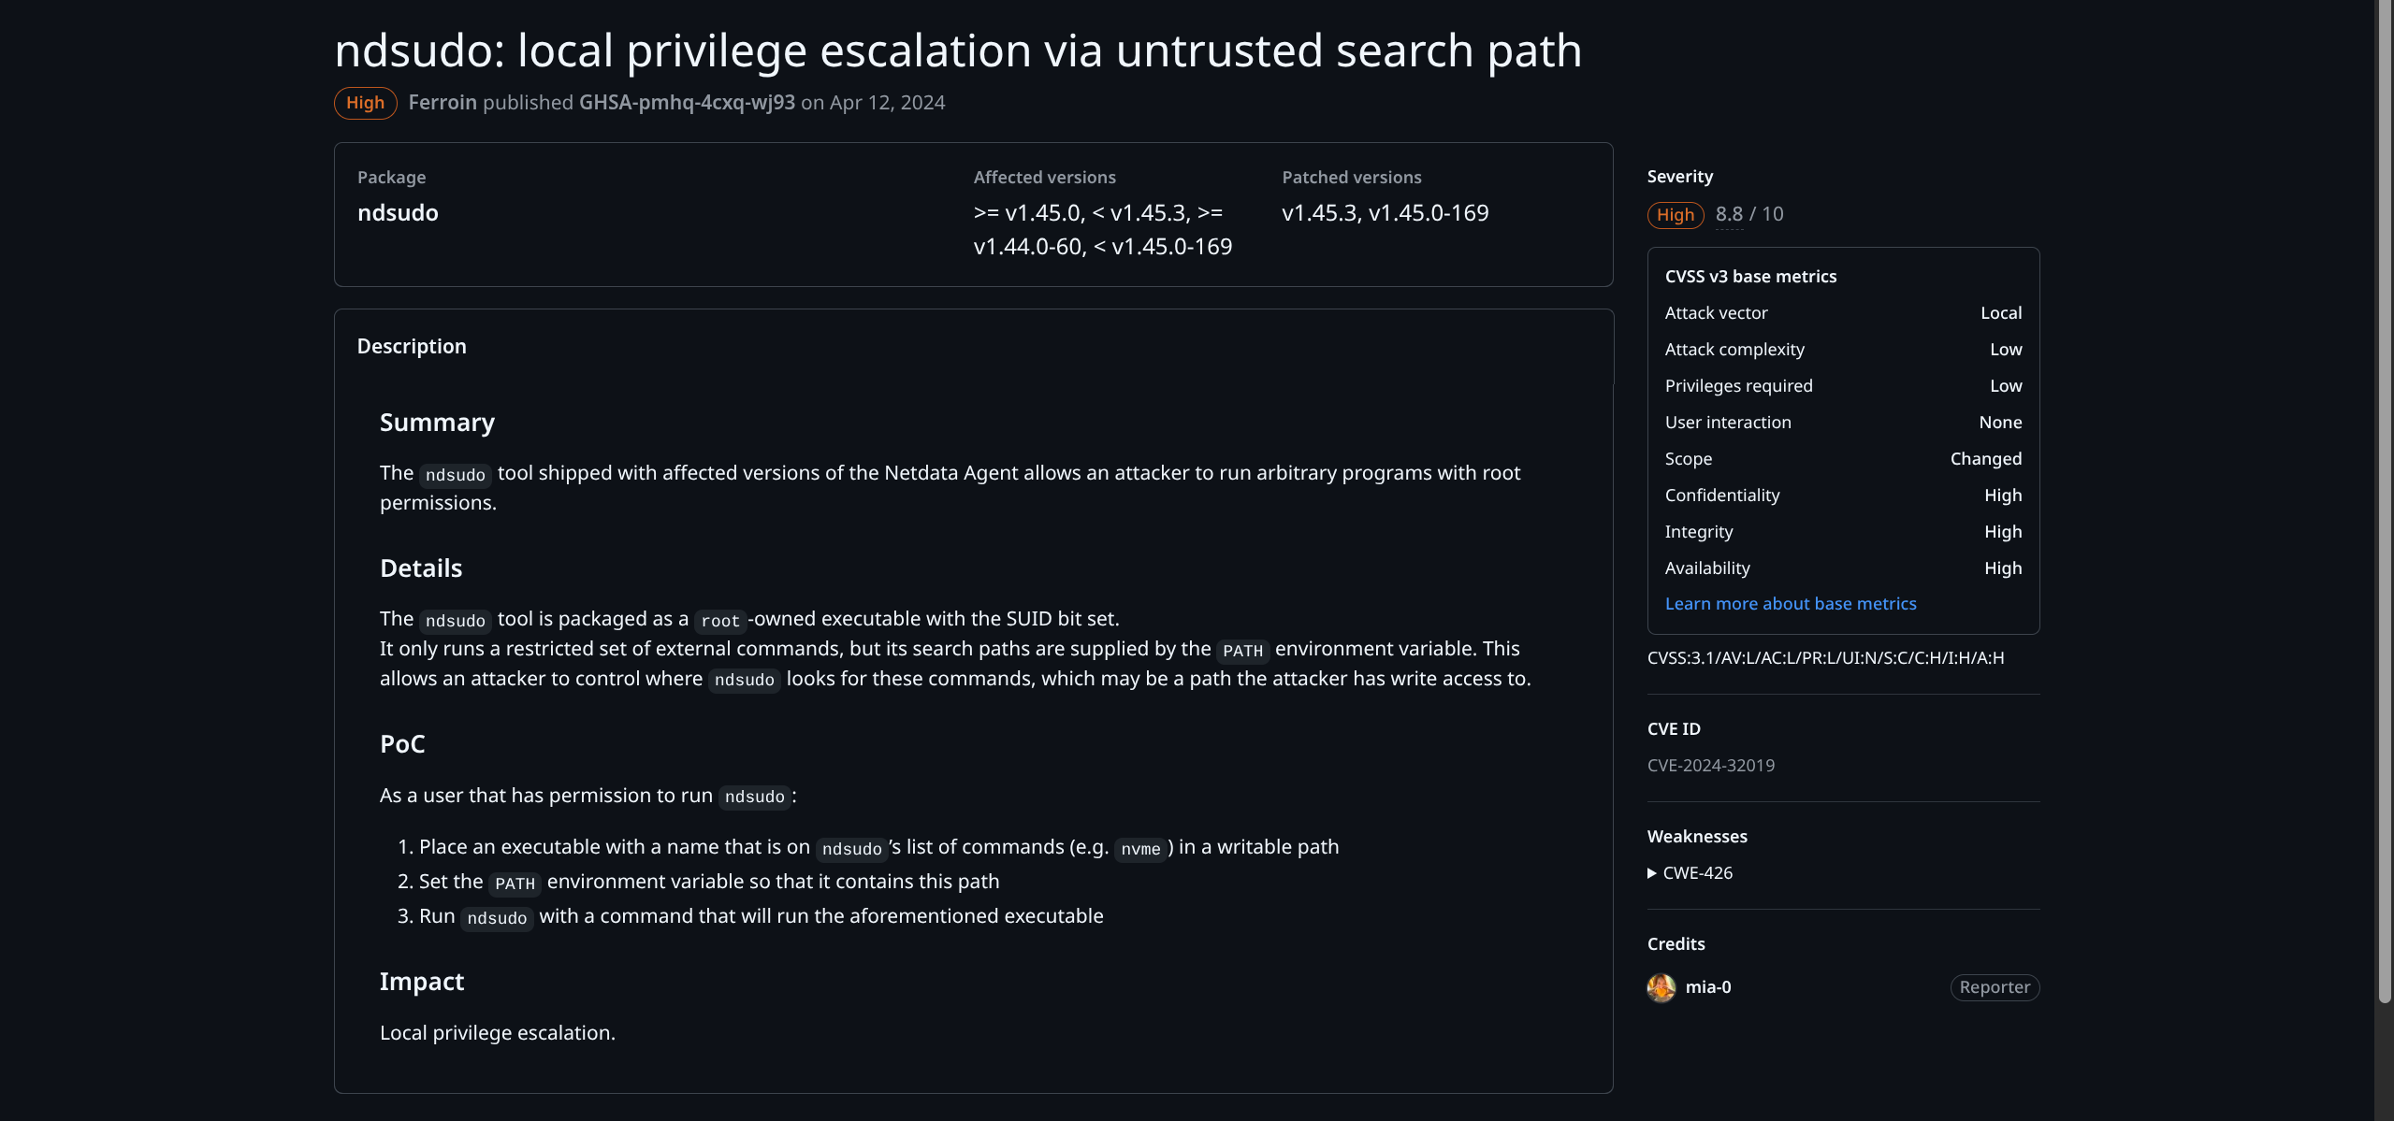The height and width of the screenshot is (1121, 2394).
Task: Click the Ferroin author name
Action: click(x=443, y=103)
